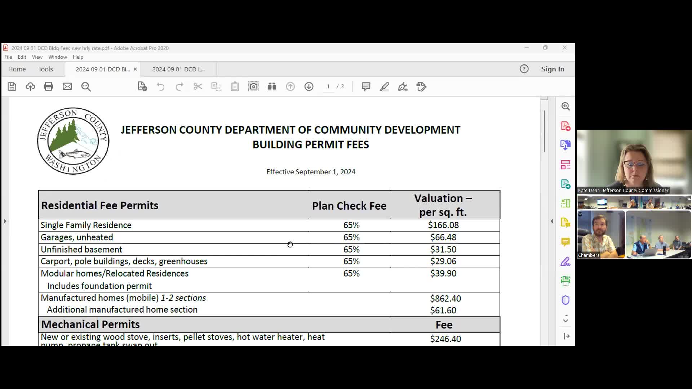Open yellow Comment tool in right pane
692x389 pixels.
565,242
